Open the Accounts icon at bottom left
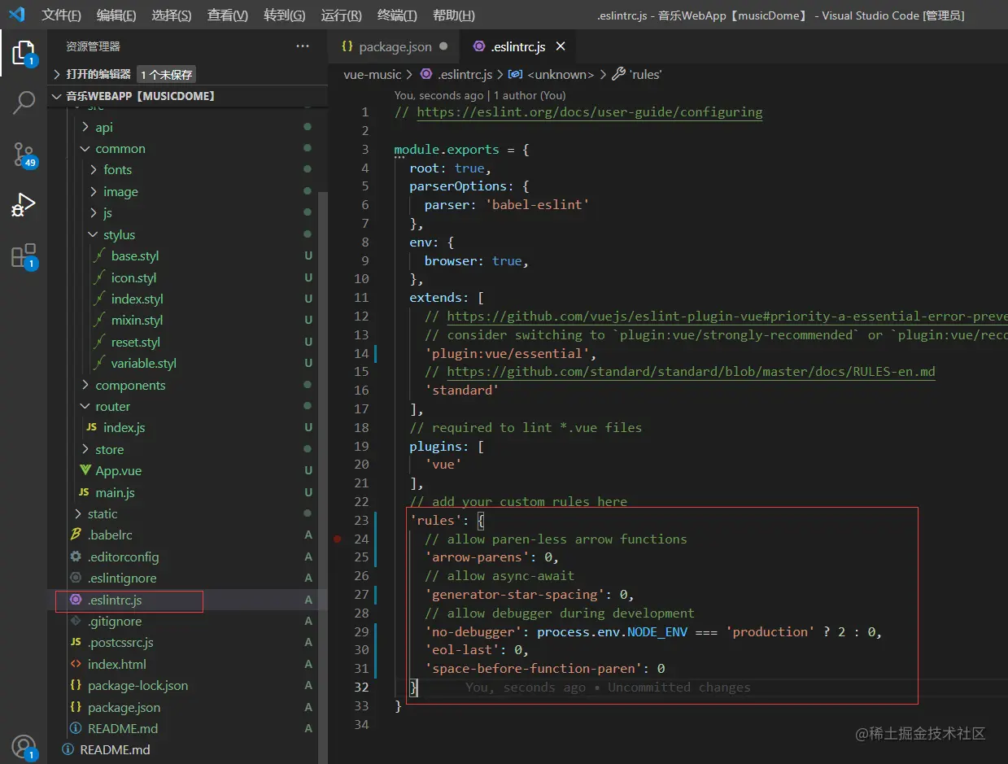 (24, 746)
